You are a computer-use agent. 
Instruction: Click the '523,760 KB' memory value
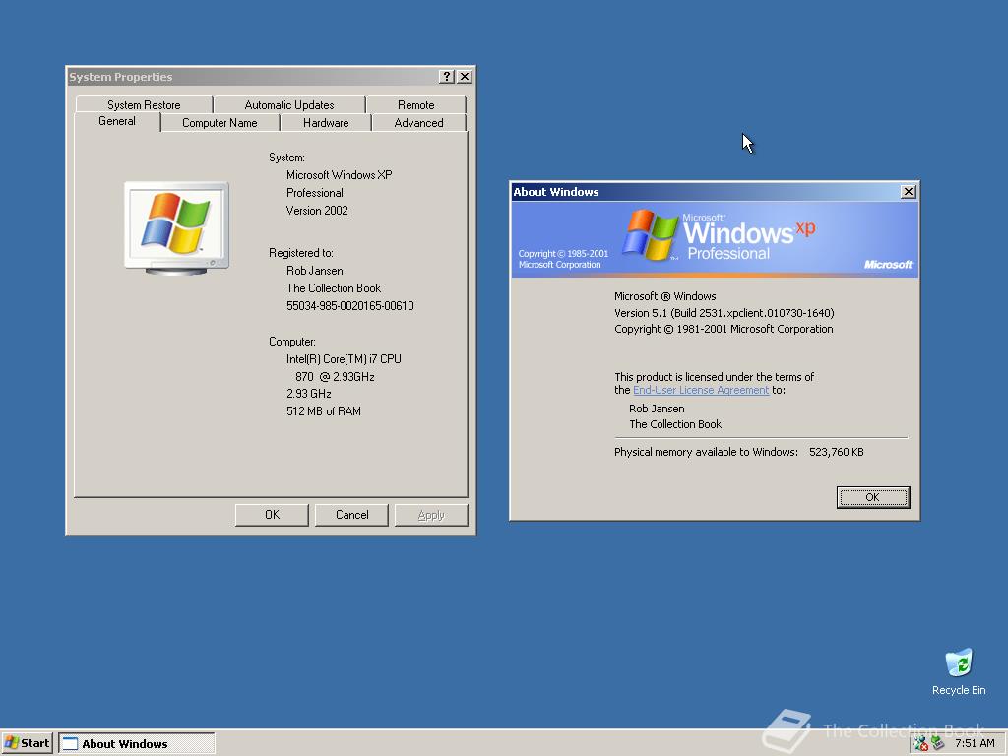tap(837, 452)
